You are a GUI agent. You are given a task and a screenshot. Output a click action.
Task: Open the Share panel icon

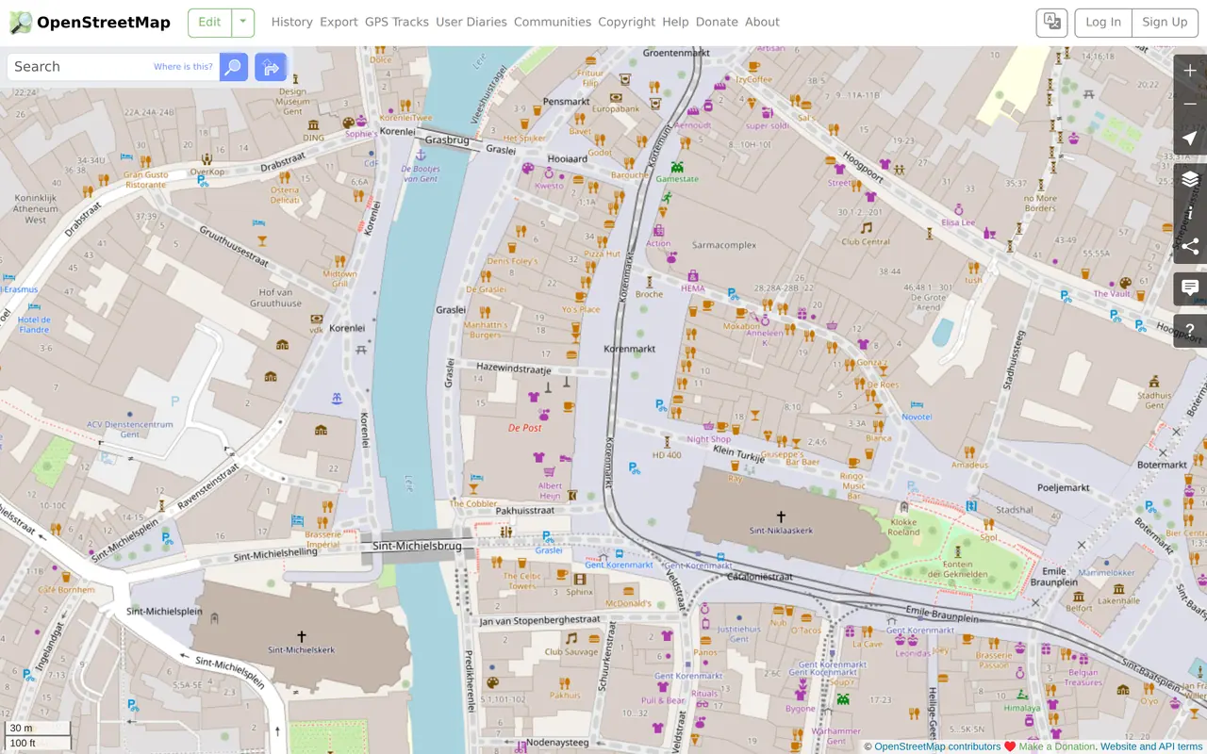[1190, 247]
